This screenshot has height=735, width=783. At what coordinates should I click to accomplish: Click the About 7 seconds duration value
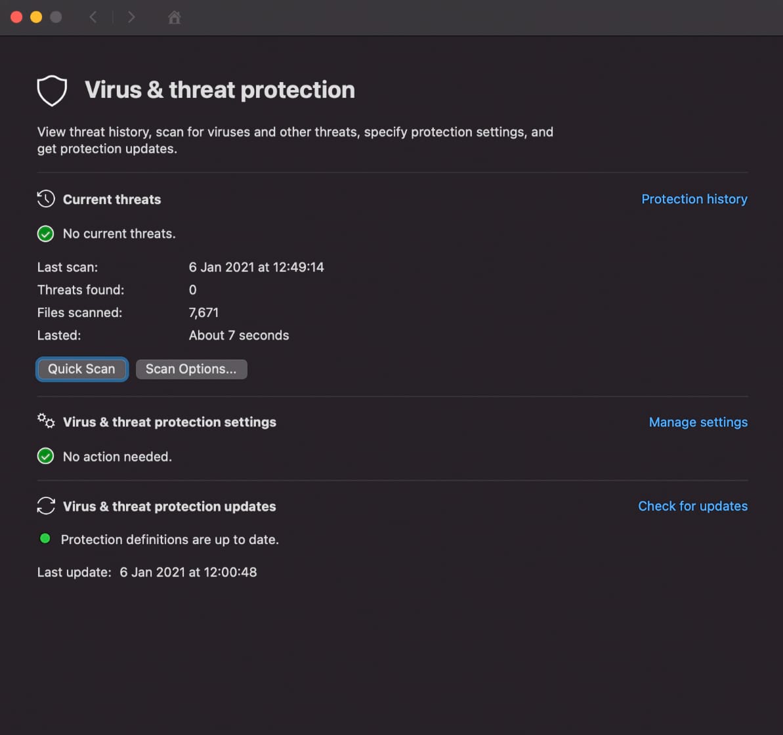tap(239, 335)
